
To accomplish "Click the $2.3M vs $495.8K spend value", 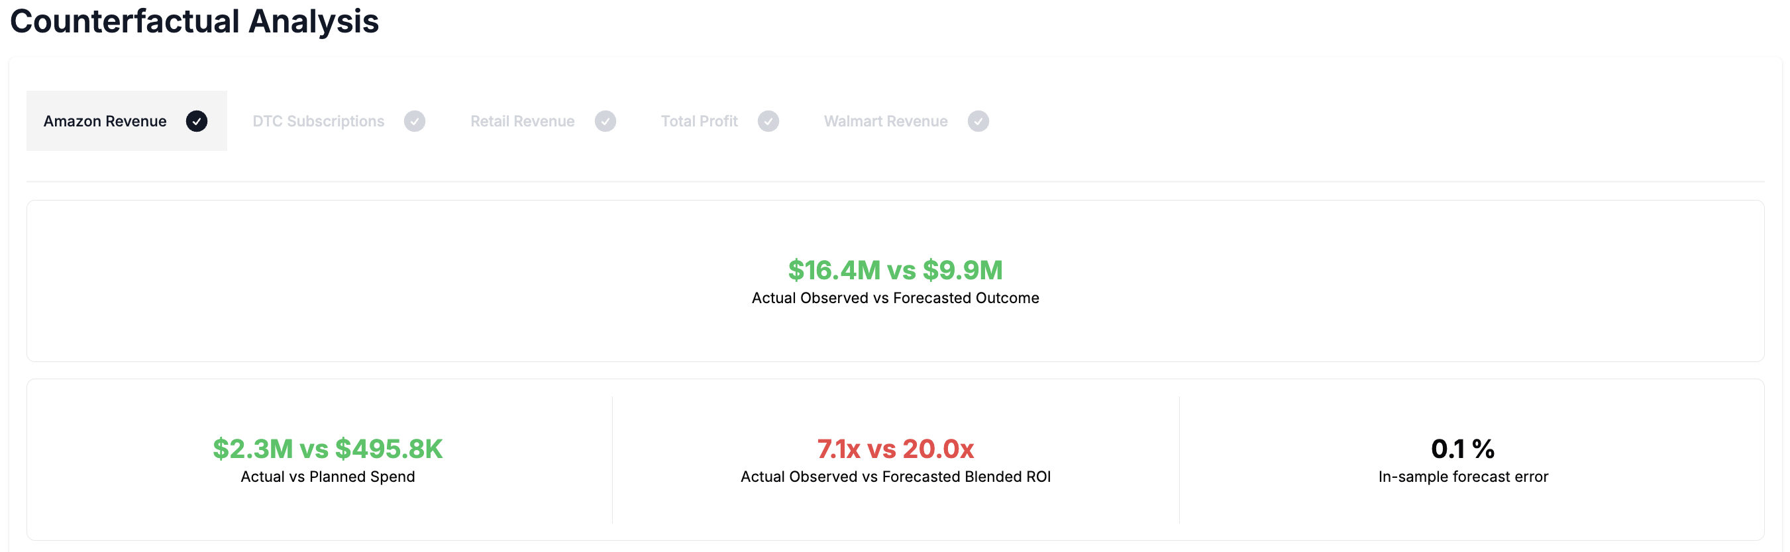I will 327,449.
